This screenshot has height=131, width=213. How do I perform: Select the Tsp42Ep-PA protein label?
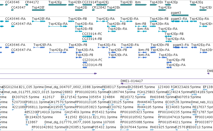pos(176,65)
